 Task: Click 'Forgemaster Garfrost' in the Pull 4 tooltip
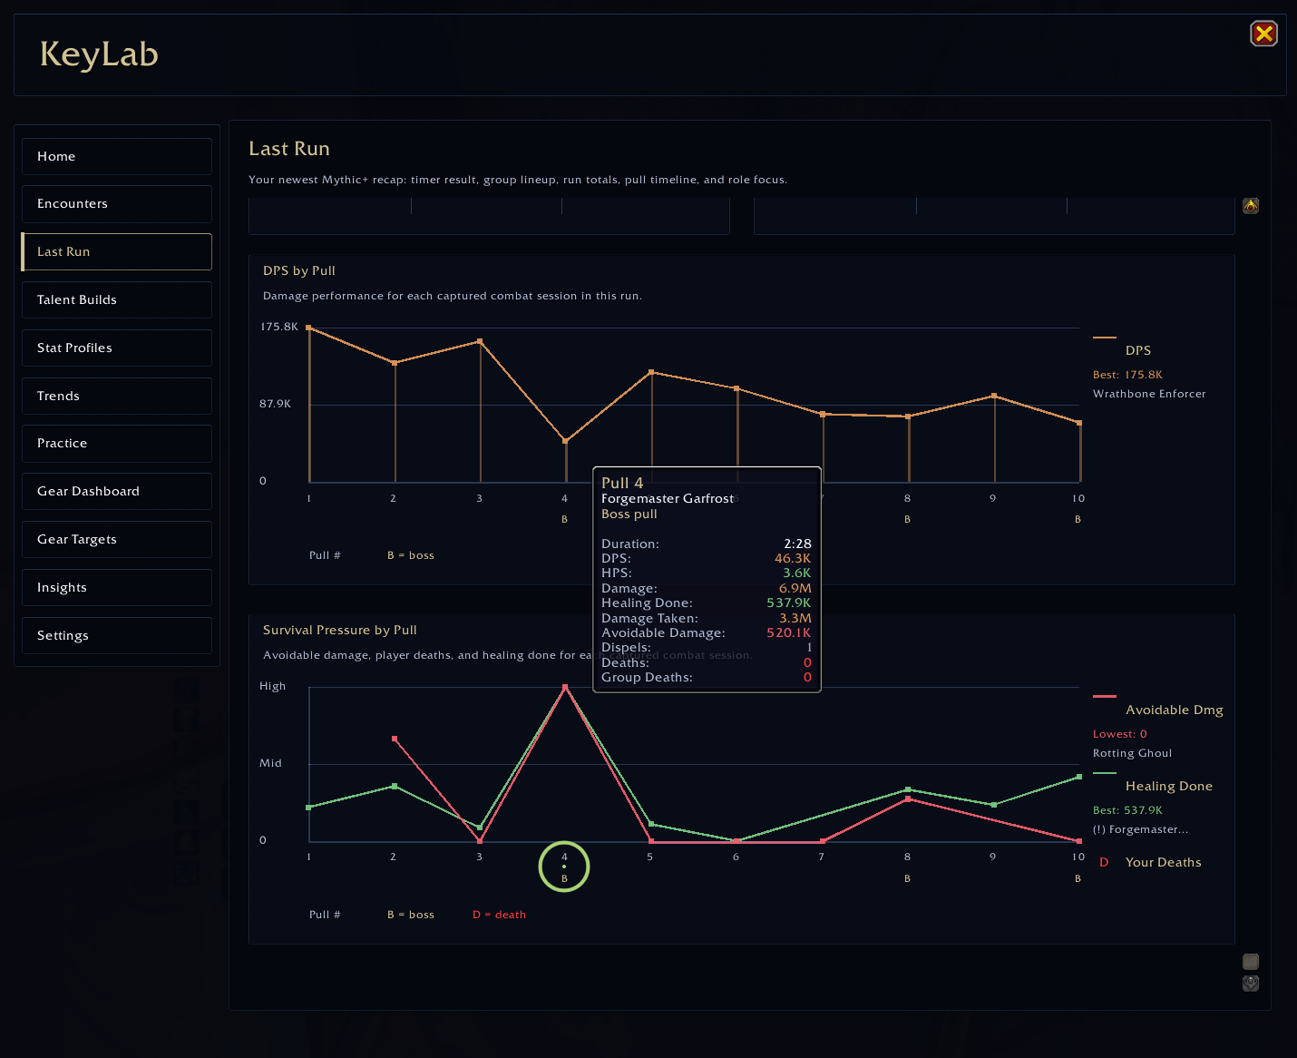[x=668, y=498]
